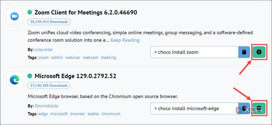The image size is (272, 125).
Task: Click the 37,140,388 Downloads badge
Action: (x=49, y=85)
